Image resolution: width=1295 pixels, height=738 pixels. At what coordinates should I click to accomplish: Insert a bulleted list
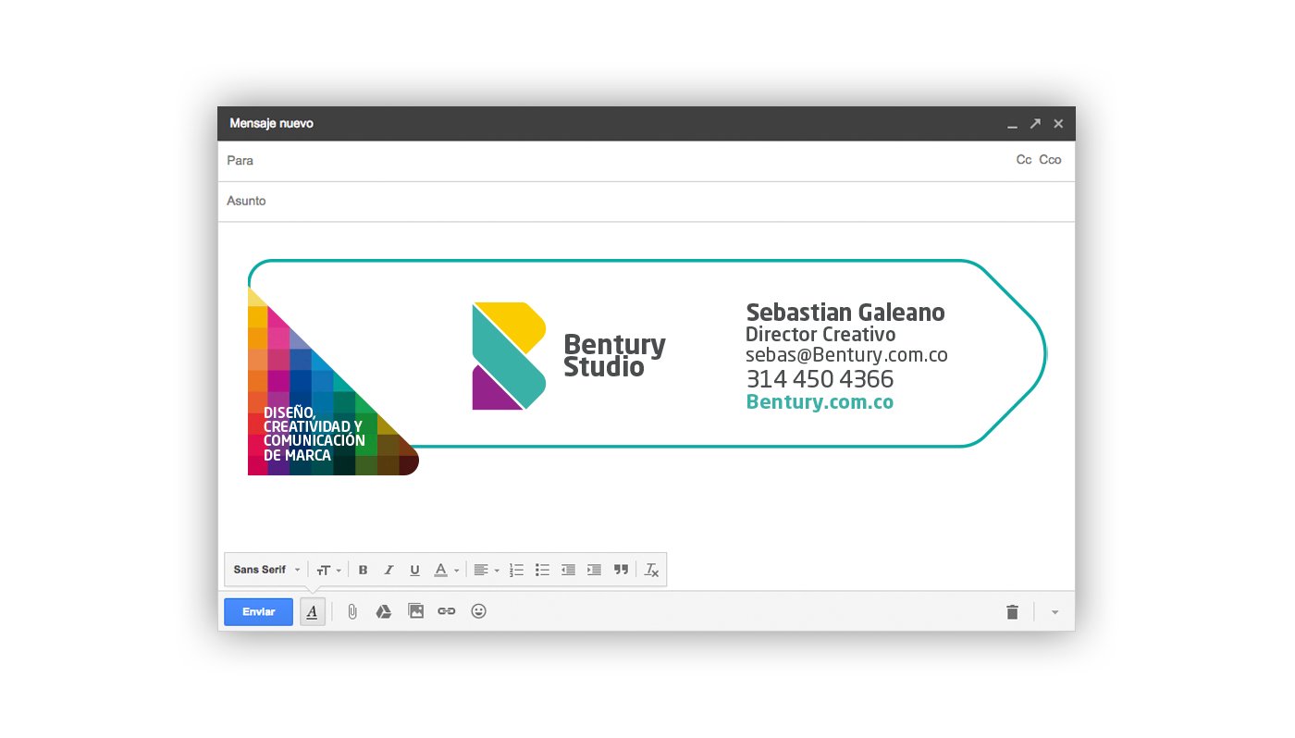point(542,570)
